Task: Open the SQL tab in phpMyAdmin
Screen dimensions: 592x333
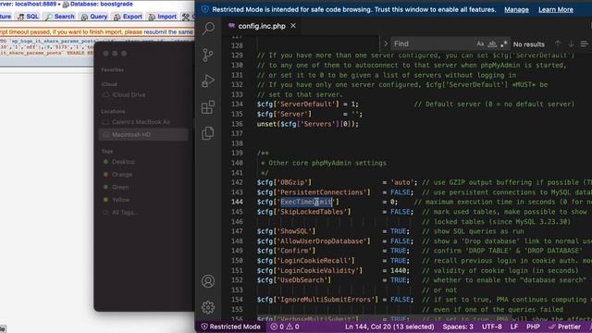Action: click(29, 17)
